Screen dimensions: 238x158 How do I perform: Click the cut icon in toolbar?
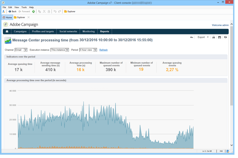pyautogui.click(x=44, y=11)
